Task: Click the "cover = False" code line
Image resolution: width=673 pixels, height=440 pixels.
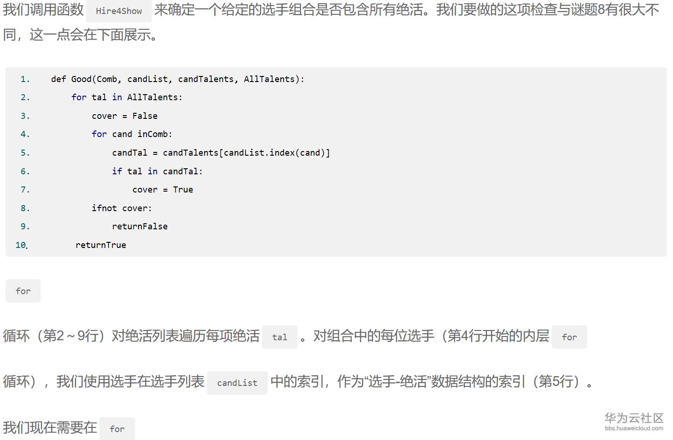Action: click(125, 116)
